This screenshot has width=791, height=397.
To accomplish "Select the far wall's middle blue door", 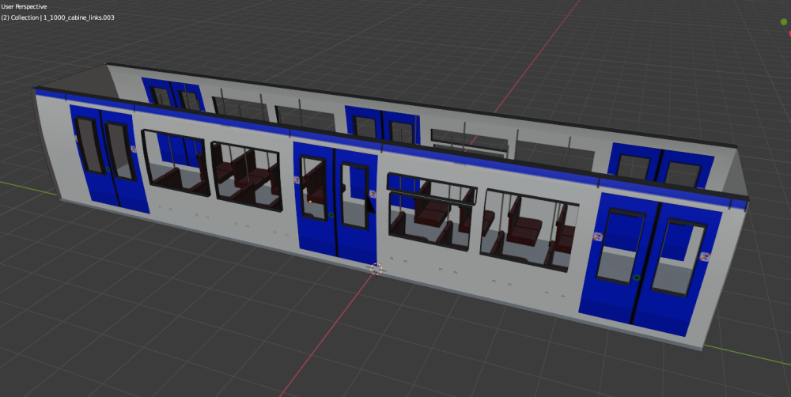I will pos(382,128).
